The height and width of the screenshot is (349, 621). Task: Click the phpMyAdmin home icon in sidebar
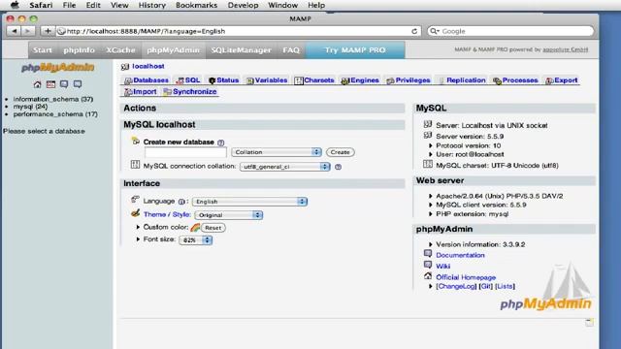(x=37, y=84)
